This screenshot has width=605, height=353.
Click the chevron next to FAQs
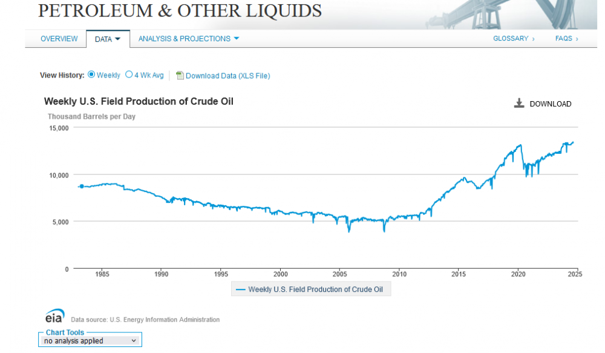577,39
